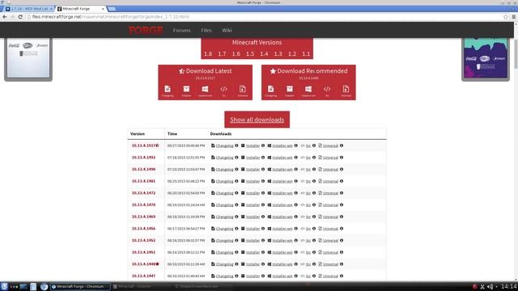This screenshot has width=518, height=291.
Task: Click info icon after Universal in 10.13.4.1456 row
Action: tap(342, 229)
